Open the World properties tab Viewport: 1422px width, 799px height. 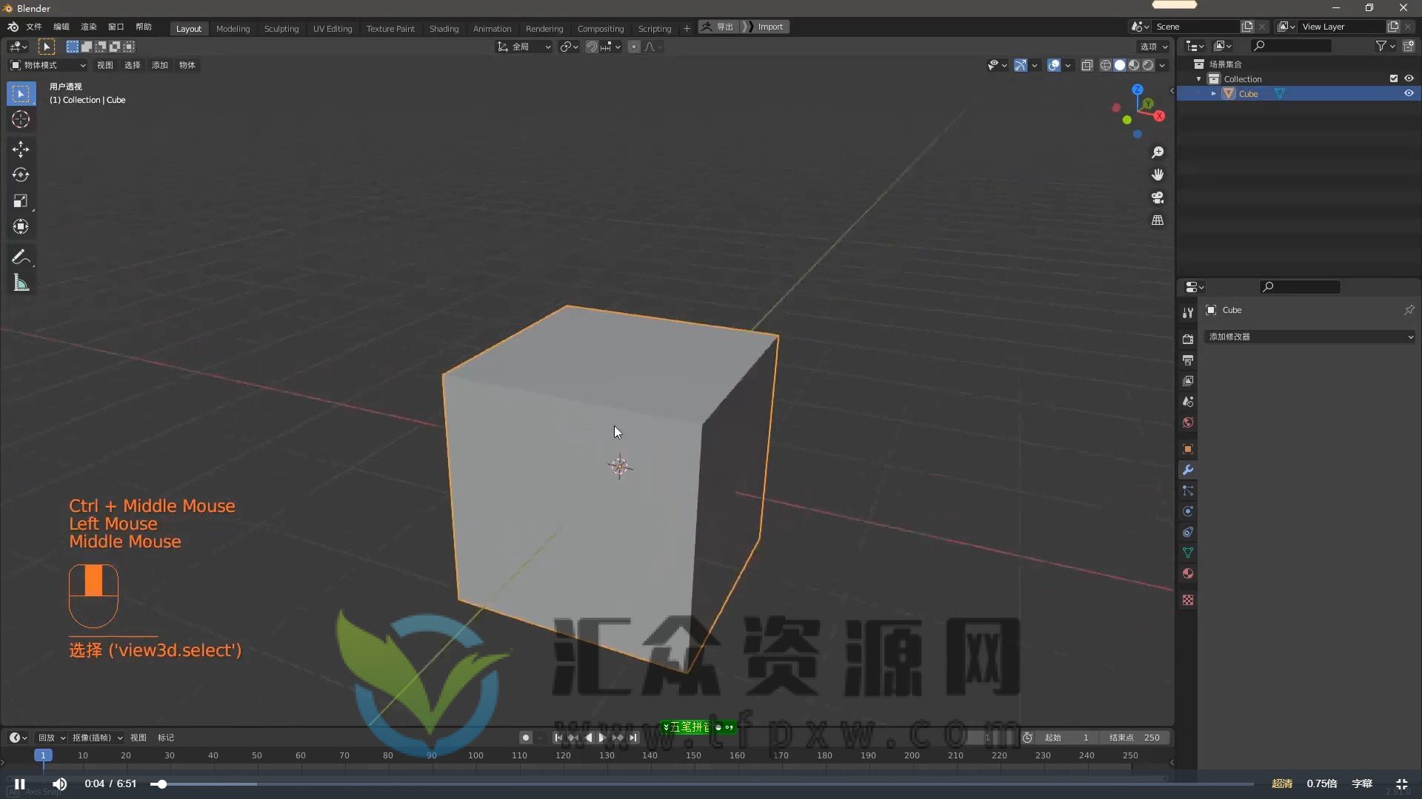[1188, 422]
